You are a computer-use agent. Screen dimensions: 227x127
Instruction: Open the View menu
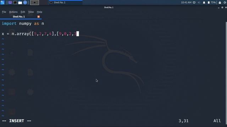[31, 12]
